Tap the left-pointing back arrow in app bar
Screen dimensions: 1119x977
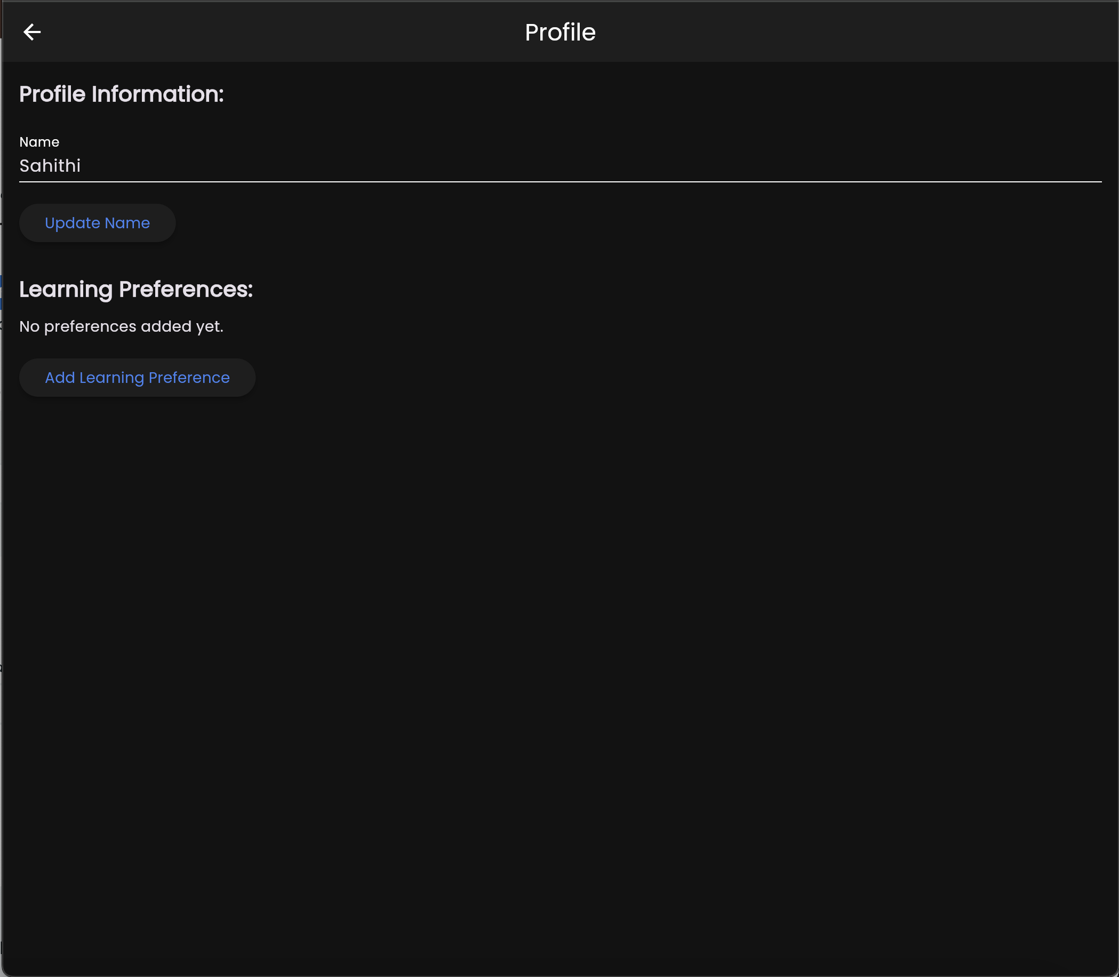(x=31, y=32)
